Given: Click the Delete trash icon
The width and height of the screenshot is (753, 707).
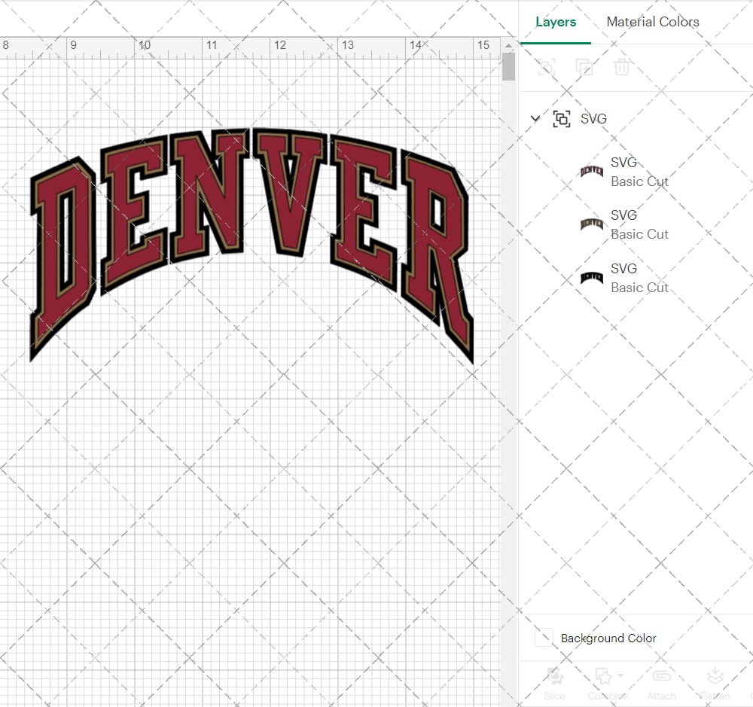Looking at the screenshot, I should click(621, 67).
